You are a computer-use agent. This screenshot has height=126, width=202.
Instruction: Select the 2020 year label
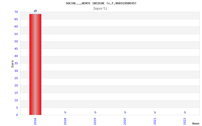[x=125, y=121]
